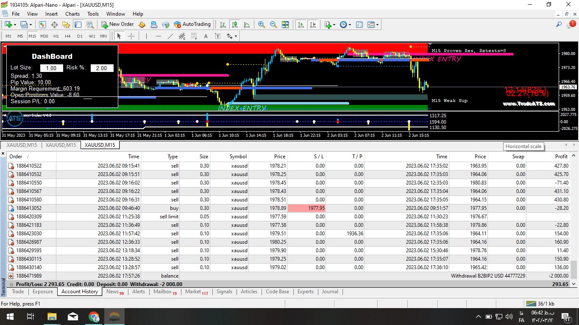
Task: Switch to Candlesticks chart mode
Action: (x=234, y=25)
